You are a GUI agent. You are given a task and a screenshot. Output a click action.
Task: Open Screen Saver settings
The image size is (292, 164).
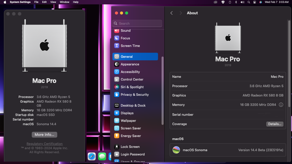click(135, 128)
